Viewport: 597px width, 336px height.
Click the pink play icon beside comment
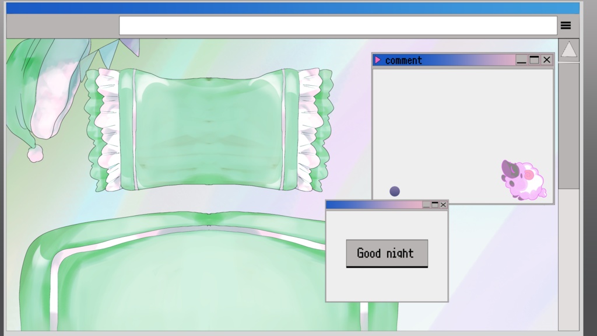[378, 60]
